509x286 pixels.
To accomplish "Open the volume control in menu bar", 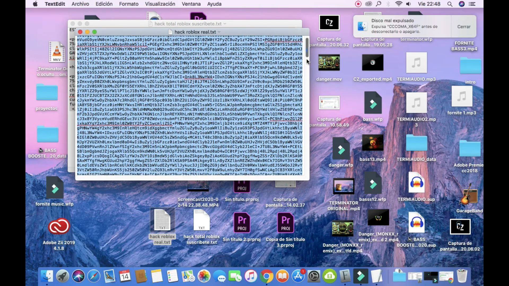I will click(x=409, y=4).
